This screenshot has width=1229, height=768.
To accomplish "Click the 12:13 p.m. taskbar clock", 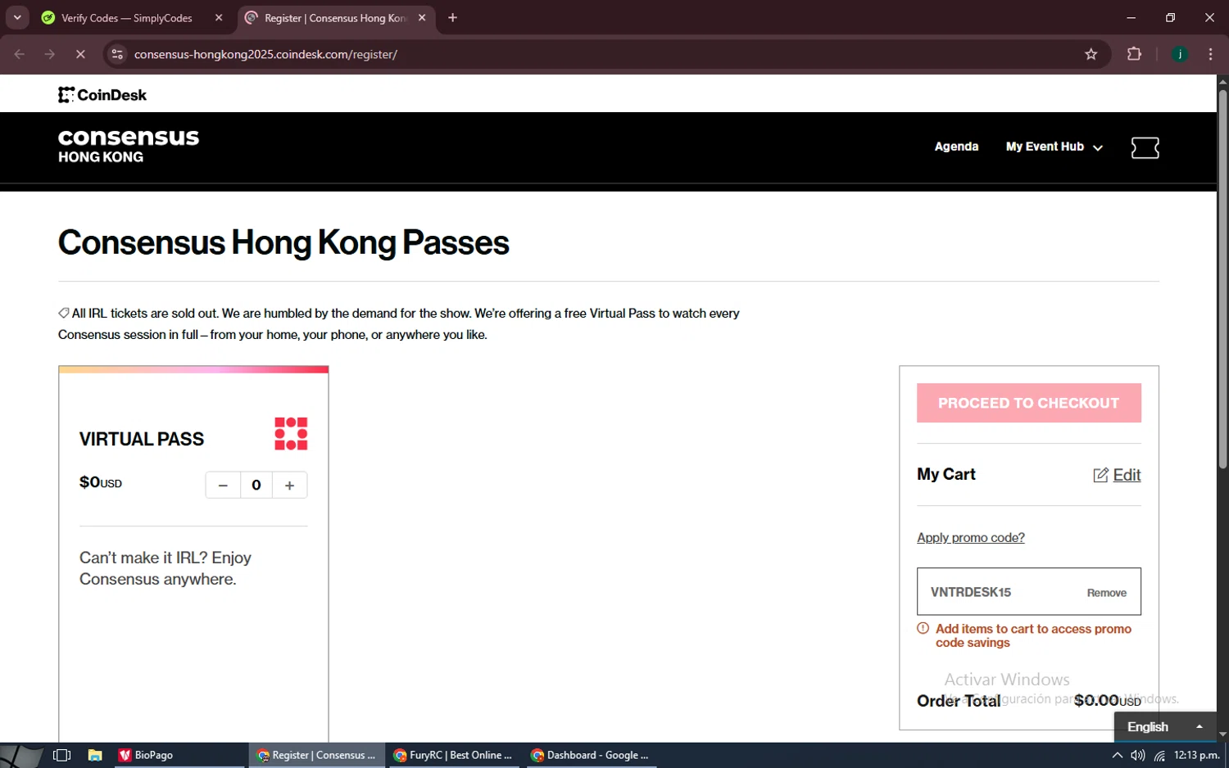I will pos(1196,755).
